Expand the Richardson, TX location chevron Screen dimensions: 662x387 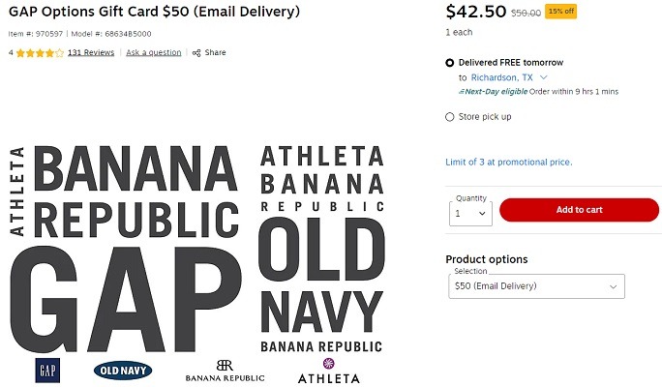(543, 77)
